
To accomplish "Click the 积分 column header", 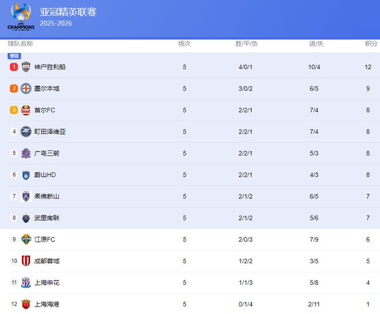I will click(371, 44).
